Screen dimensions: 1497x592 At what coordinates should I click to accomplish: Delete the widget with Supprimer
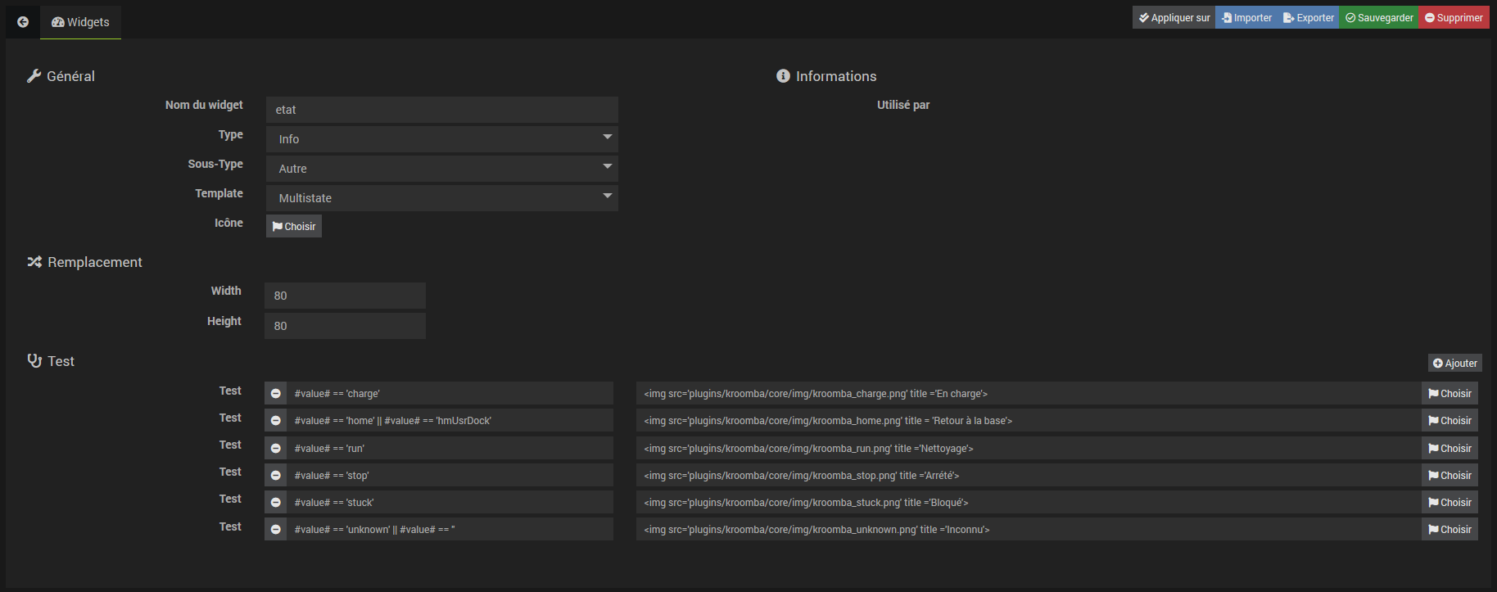(1454, 18)
